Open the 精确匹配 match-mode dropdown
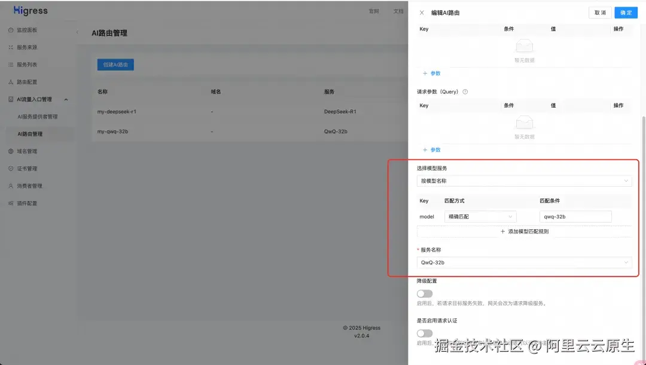This screenshot has height=365, width=646. click(x=480, y=217)
